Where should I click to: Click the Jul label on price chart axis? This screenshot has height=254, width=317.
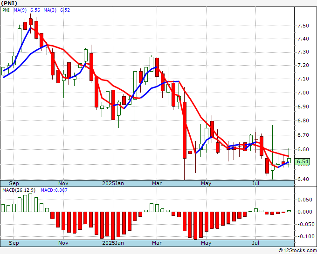tap(256, 183)
